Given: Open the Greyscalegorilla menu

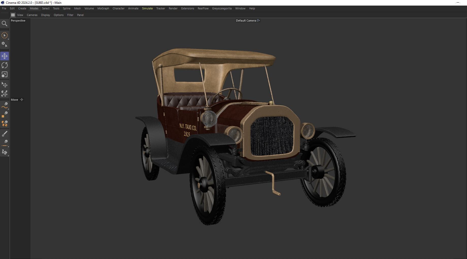Looking at the screenshot, I should pyautogui.click(x=222, y=8).
